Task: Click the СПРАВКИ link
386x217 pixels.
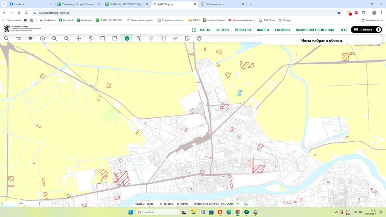Action: 282,30
